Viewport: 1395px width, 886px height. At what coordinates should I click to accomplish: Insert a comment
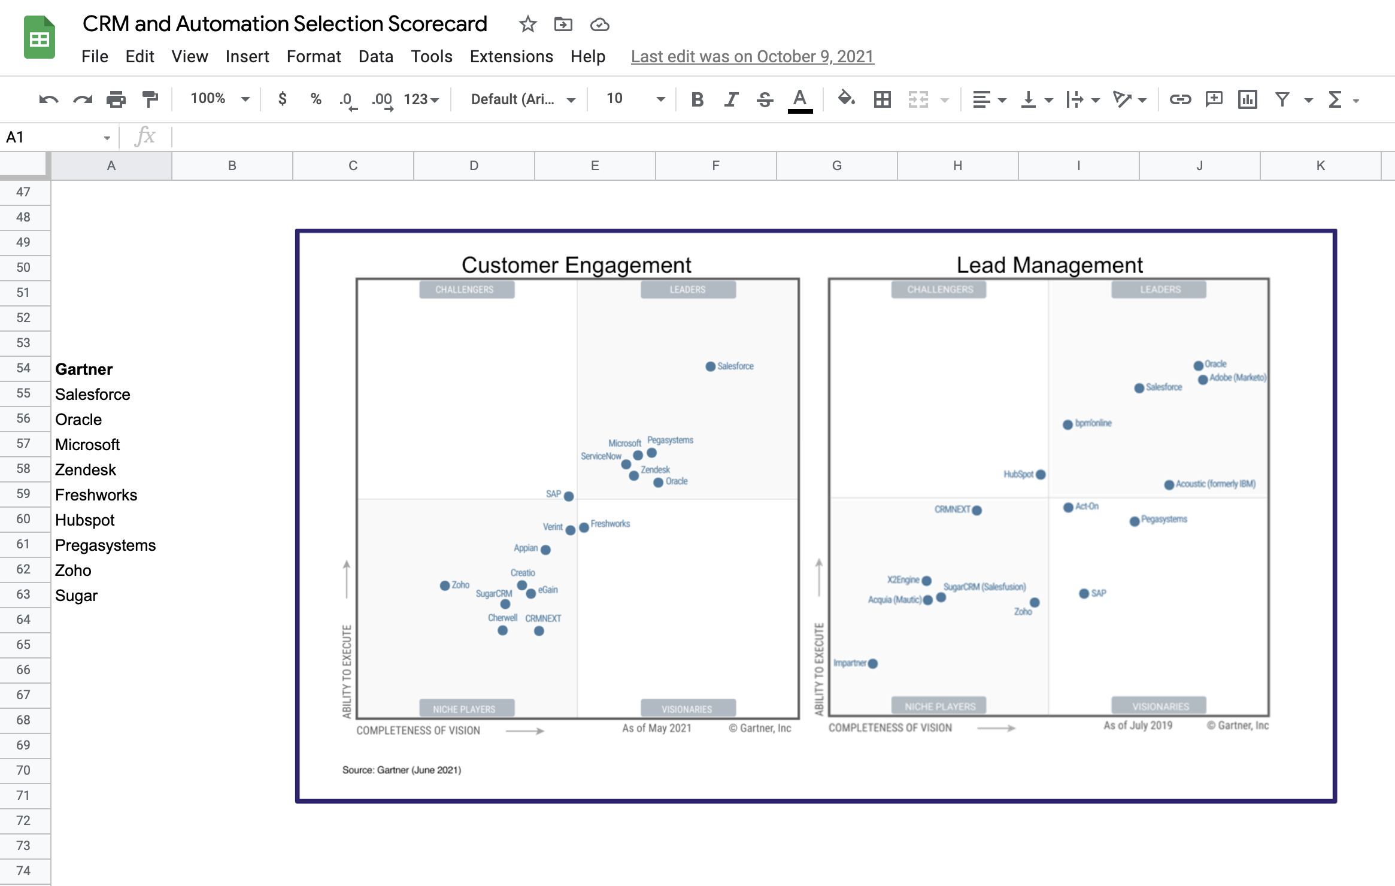[x=1214, y=99]
